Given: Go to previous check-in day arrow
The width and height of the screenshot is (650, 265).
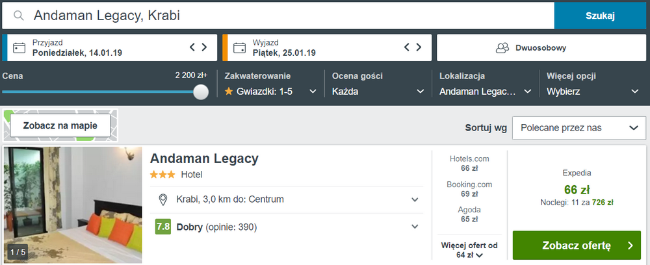Looking at the screenshot, I should (192, 47).
